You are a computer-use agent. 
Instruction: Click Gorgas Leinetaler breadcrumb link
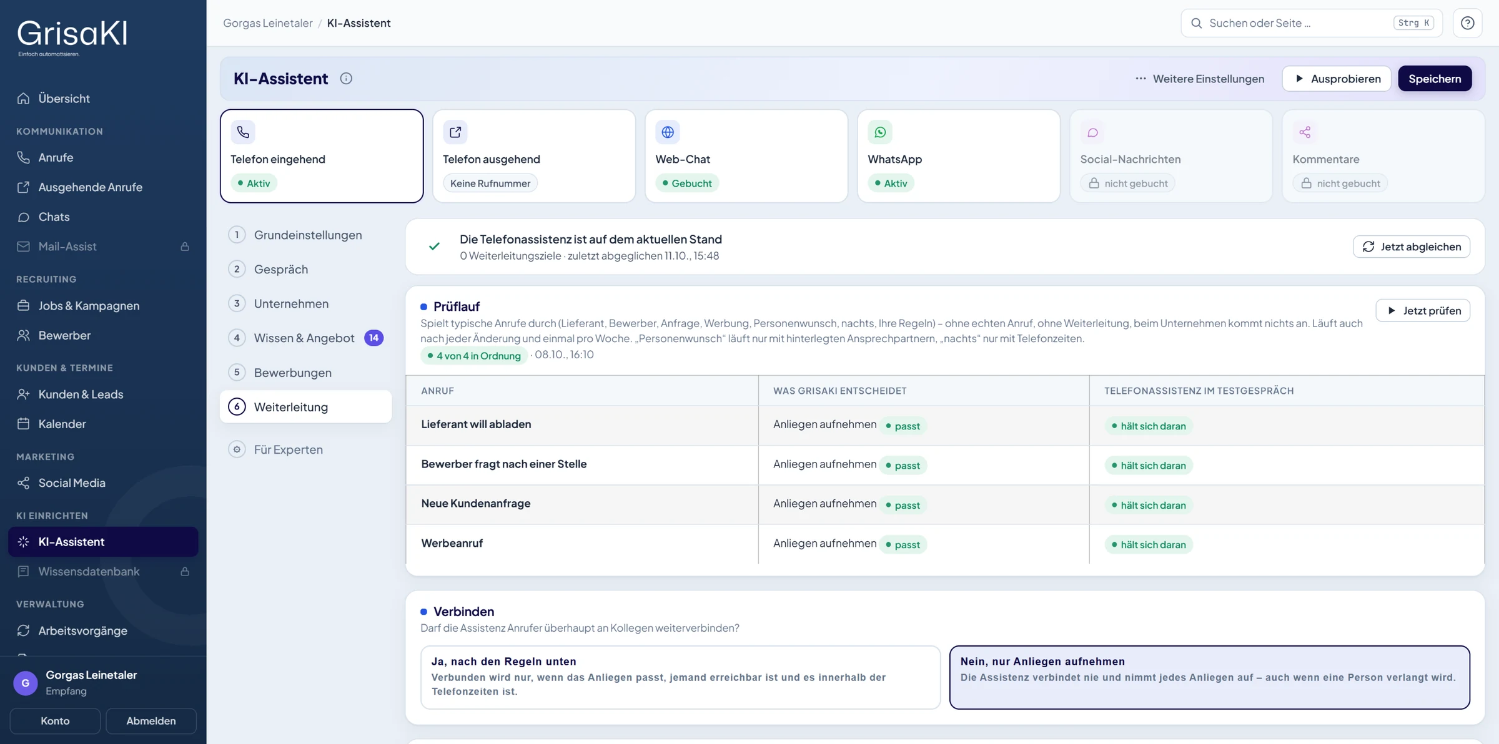click(267, 23)
